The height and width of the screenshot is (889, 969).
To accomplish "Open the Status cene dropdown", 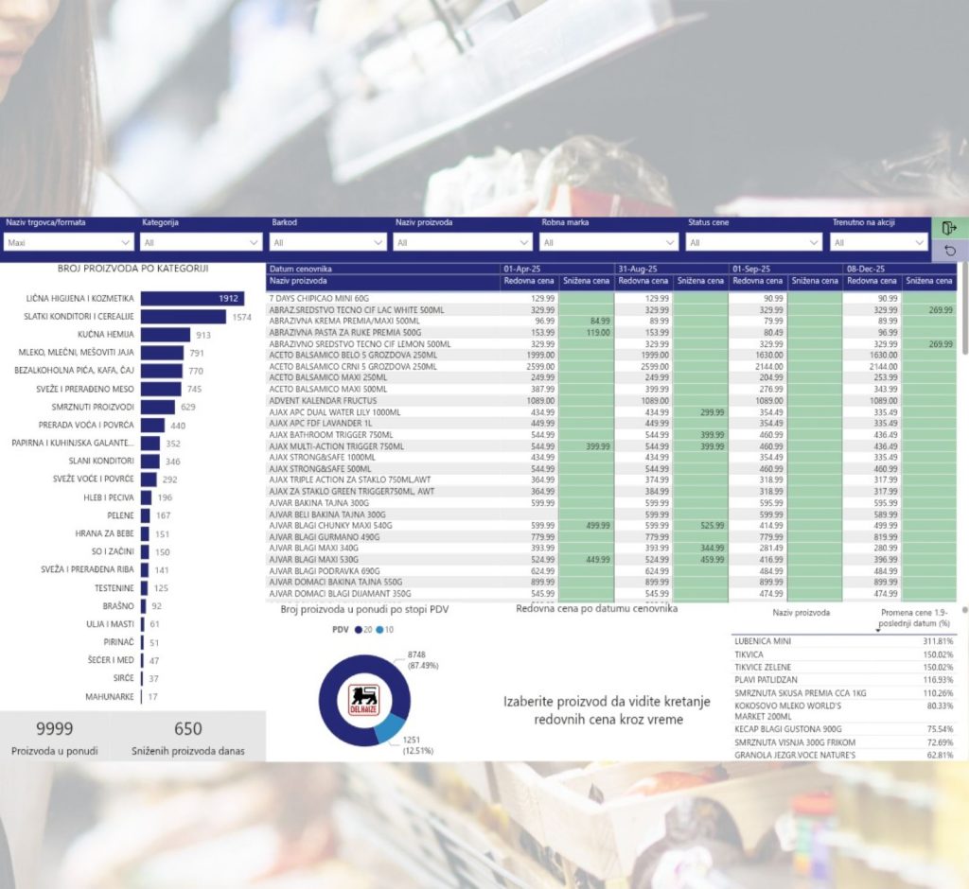I will coord(754,243).
